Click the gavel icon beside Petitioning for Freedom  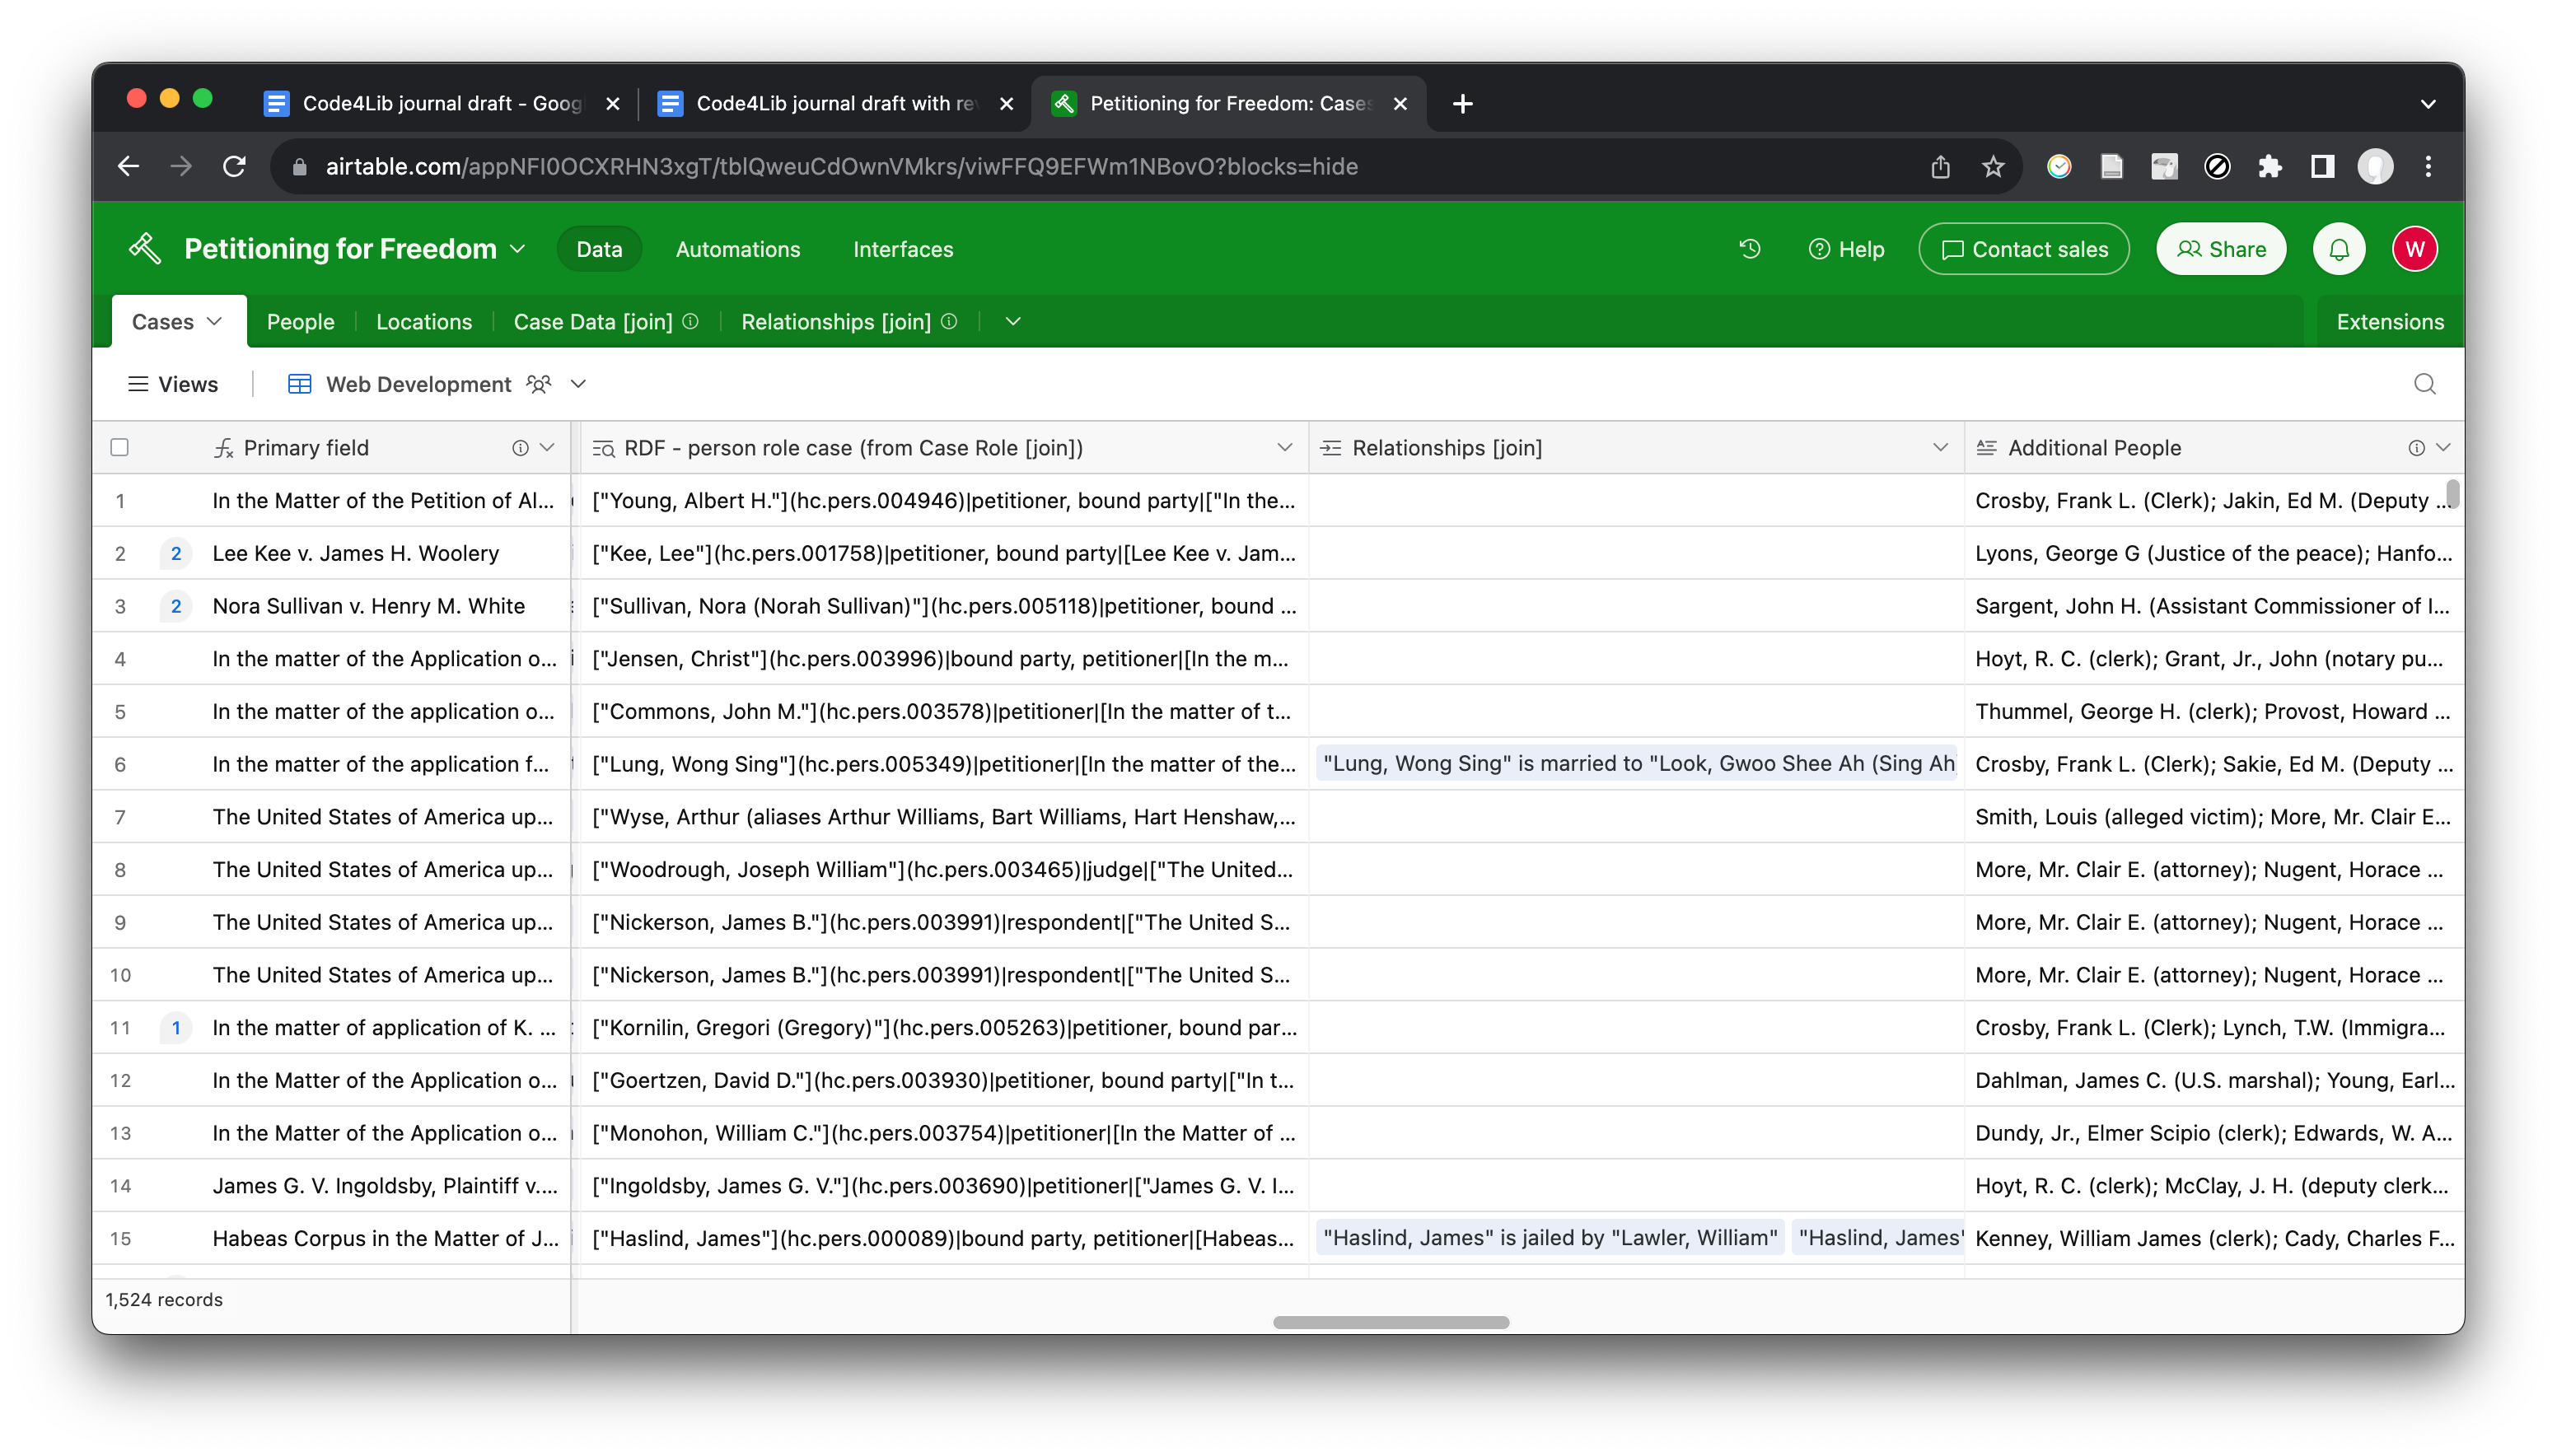144,248
